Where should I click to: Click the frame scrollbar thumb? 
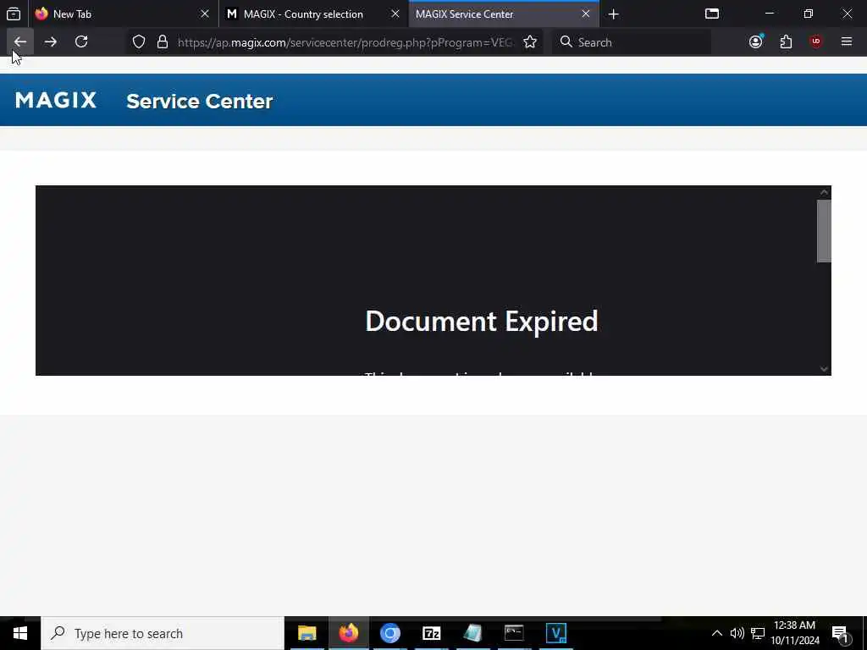(x=824, y=231)
